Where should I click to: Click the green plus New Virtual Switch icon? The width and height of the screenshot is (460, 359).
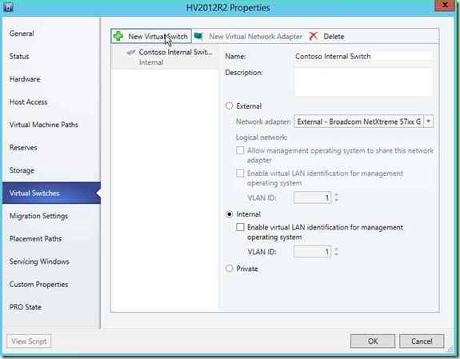pos(118,36)
